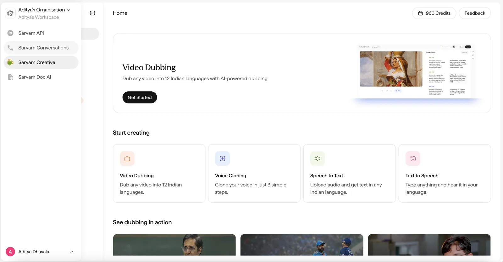Image resolution: width=503 pixels, height=262 pixels.
Task: Click the 'Start creating' heading
Action: (131, 133)
